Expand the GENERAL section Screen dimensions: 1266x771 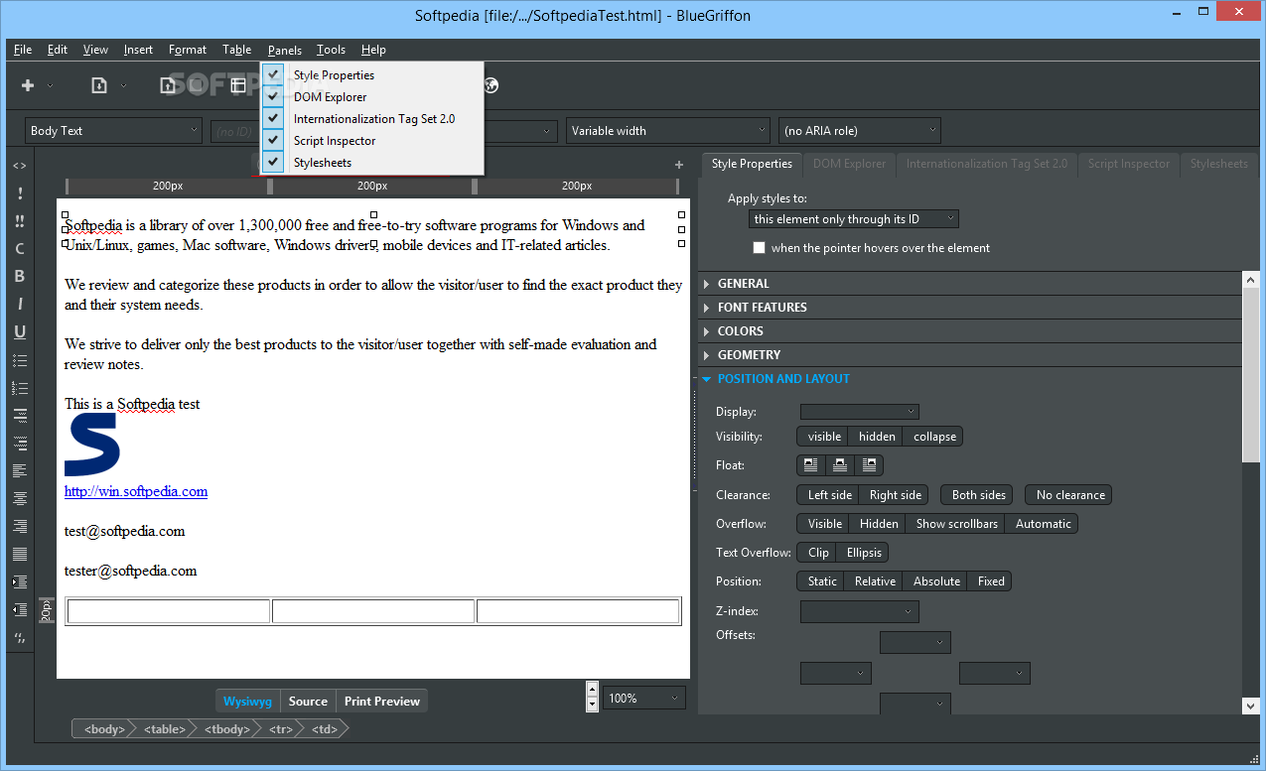[970, 284]
